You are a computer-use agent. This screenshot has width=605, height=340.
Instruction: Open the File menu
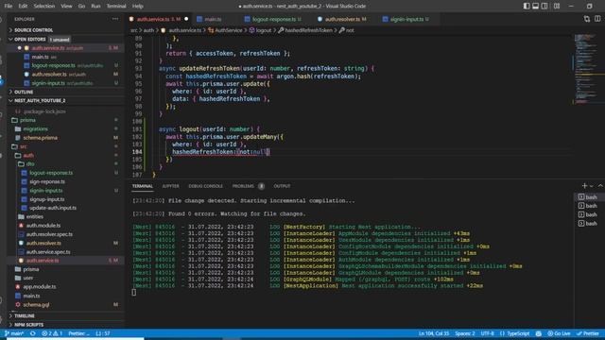point(9,7)
